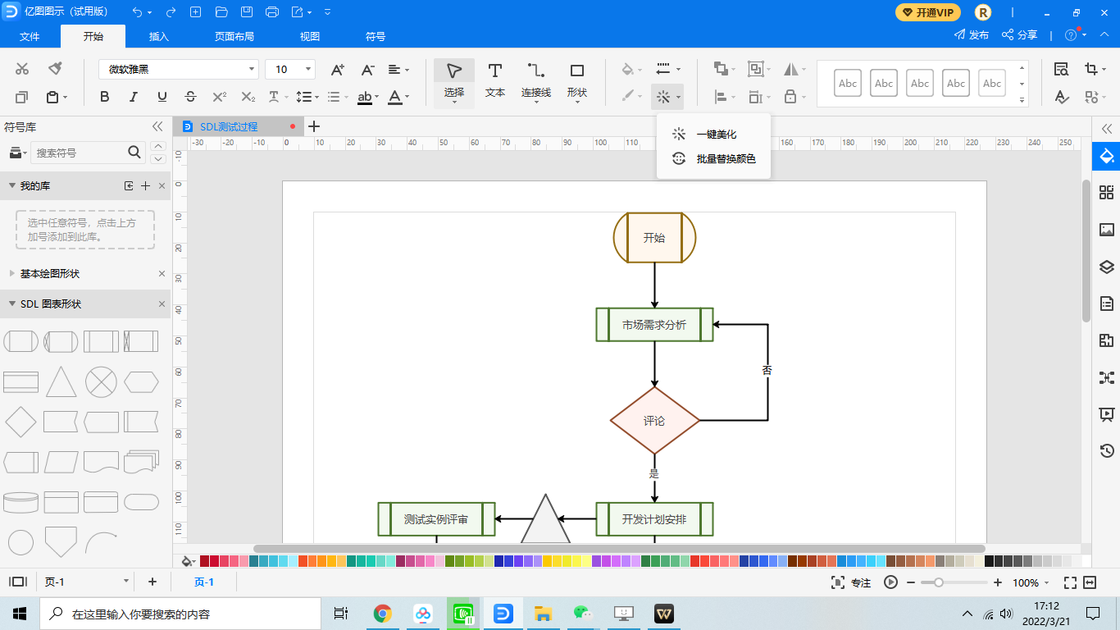Switch to the 插入 ribbon tab
The height and width of the screenshot is (630, 1120).
click(158, 36)
